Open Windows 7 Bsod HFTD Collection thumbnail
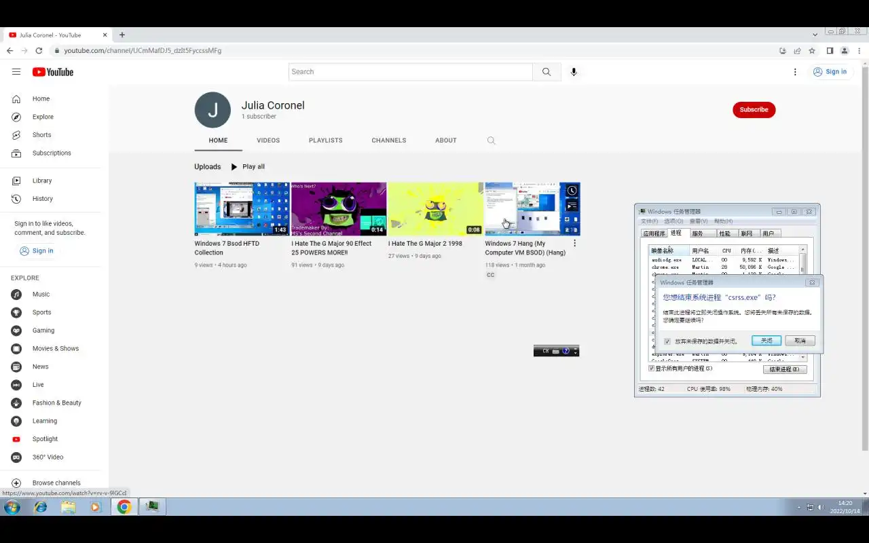869x543 pixels. [x=242, y=209]
